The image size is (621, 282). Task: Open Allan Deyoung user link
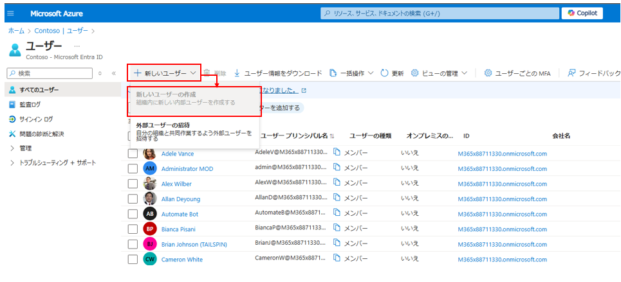(181, 199)
